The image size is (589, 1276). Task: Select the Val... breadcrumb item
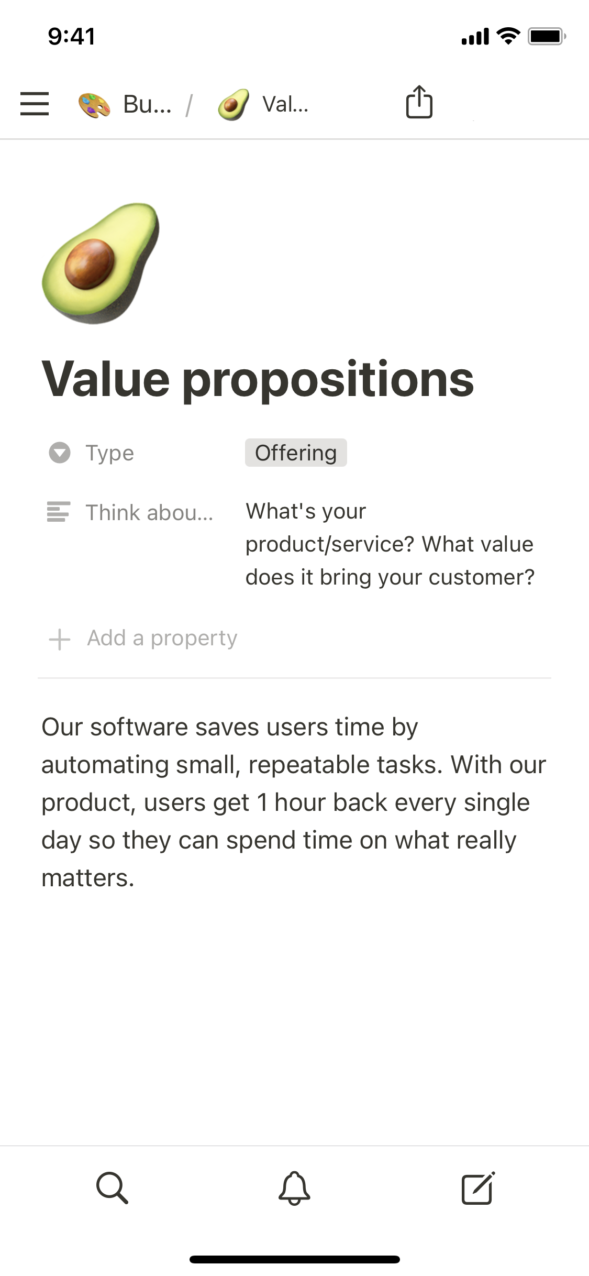[285, 104]
